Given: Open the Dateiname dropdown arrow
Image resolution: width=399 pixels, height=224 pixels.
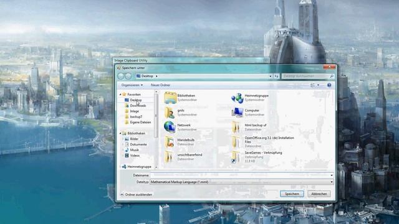Looking at the screenshot, I should pyautogui.click(x=332, y=175).
